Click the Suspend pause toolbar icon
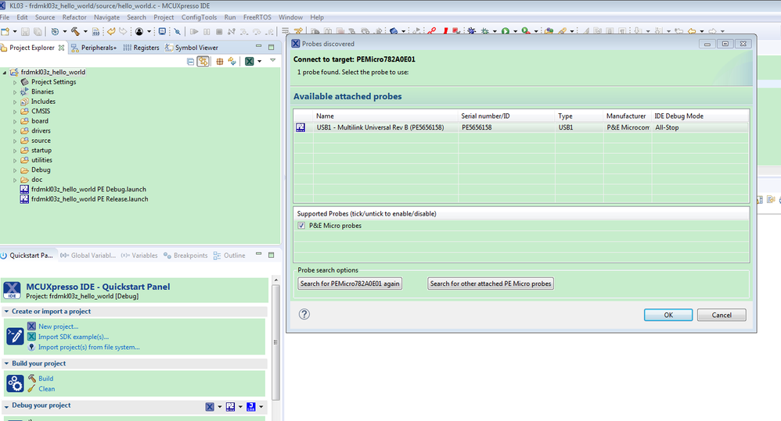 point(207,31)
